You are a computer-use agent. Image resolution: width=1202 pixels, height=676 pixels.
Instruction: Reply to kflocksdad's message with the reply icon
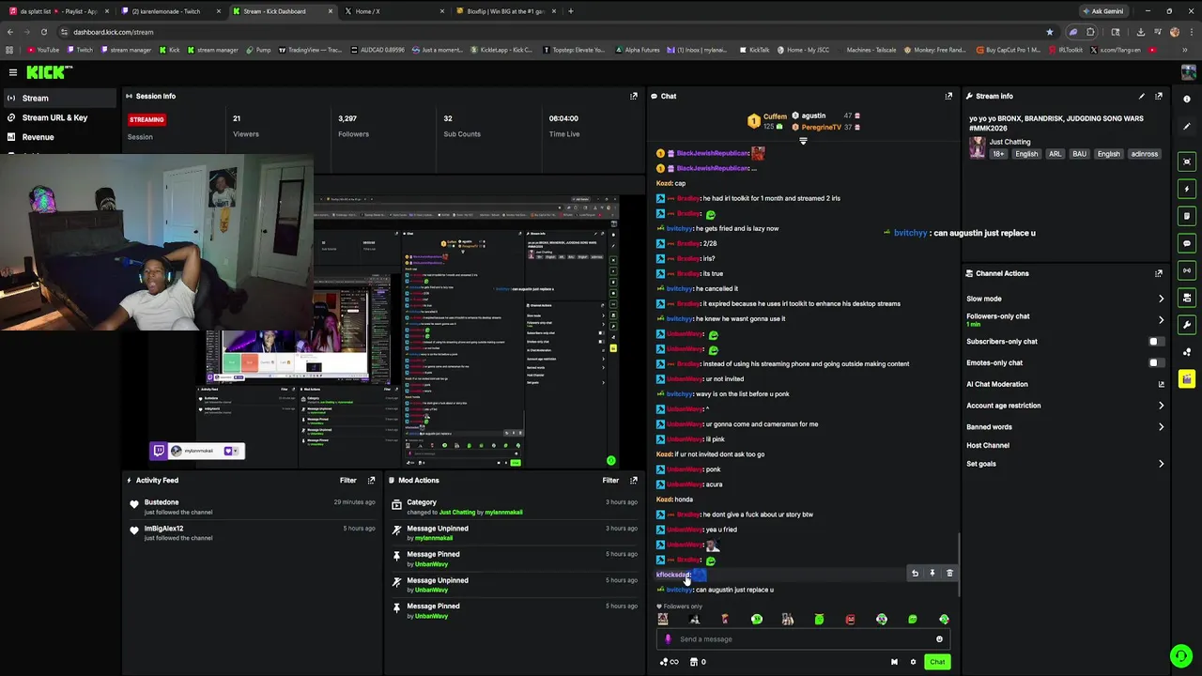pos(915,573)
